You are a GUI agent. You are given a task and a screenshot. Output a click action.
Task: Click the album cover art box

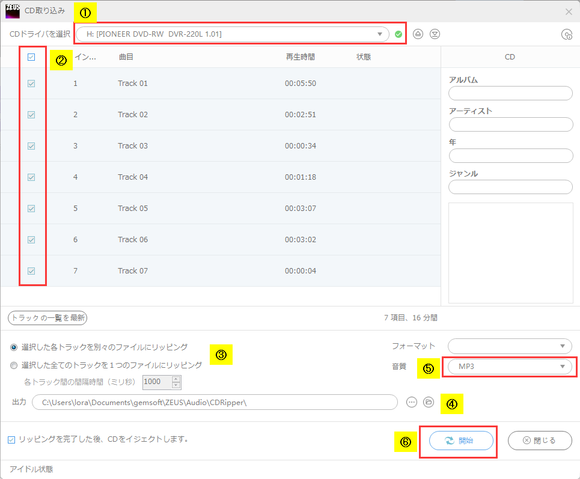pyautogui.click(x=510, y=253)
